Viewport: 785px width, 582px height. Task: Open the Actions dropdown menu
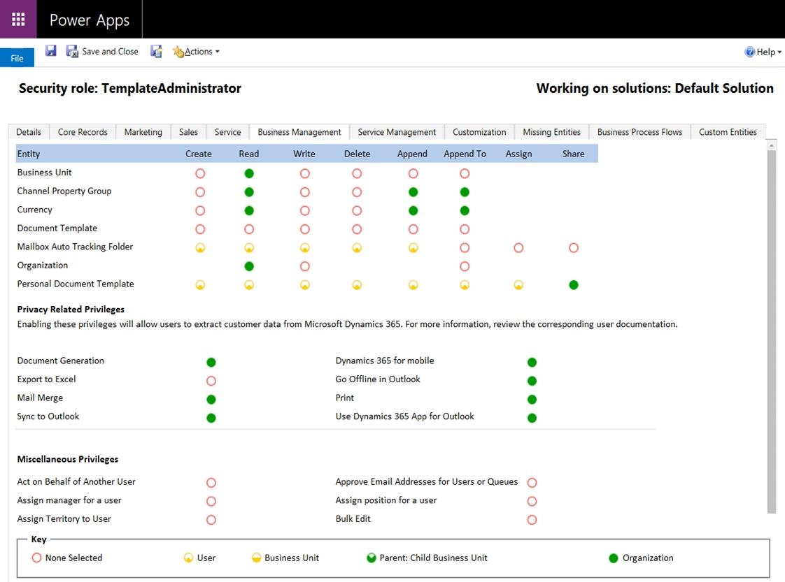pos(196,51)
